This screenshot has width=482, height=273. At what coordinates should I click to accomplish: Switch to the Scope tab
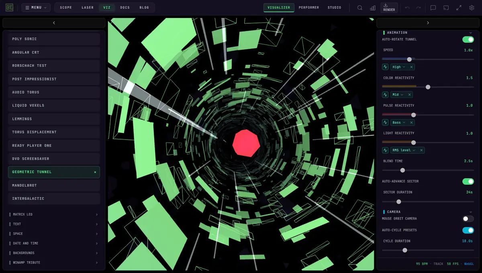[66, 8]
